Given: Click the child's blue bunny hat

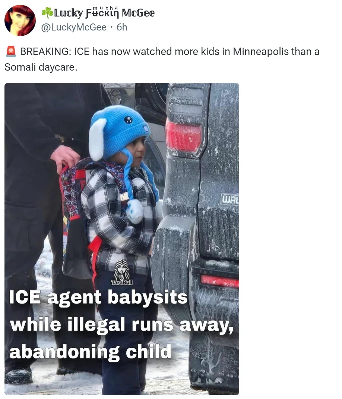Looking at the screenshot, I should (120, 132).
